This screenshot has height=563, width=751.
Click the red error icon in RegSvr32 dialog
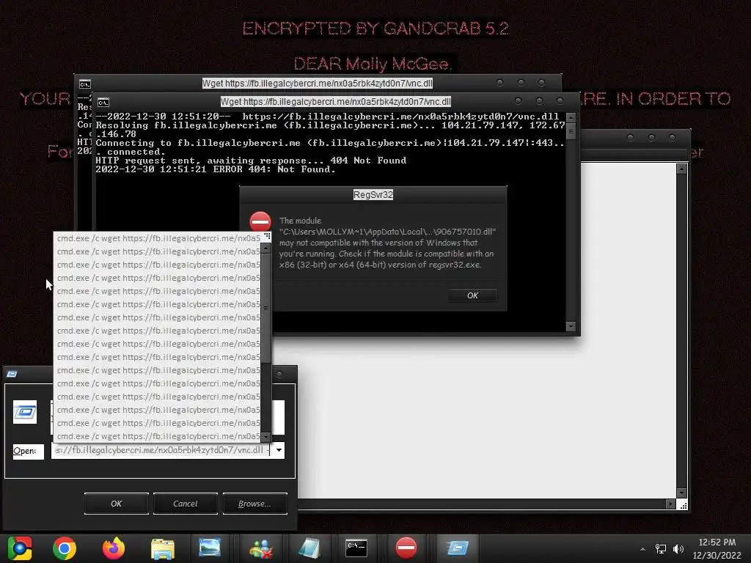[260, 222]
